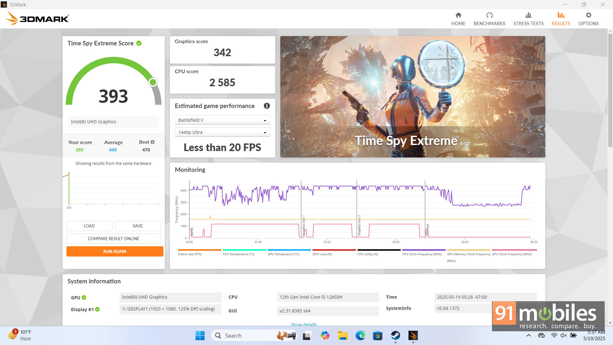Click the muted volume tray icon
The height and width of the screenshot is (345, 613).
pyautogui.click(x=564, y=335)
